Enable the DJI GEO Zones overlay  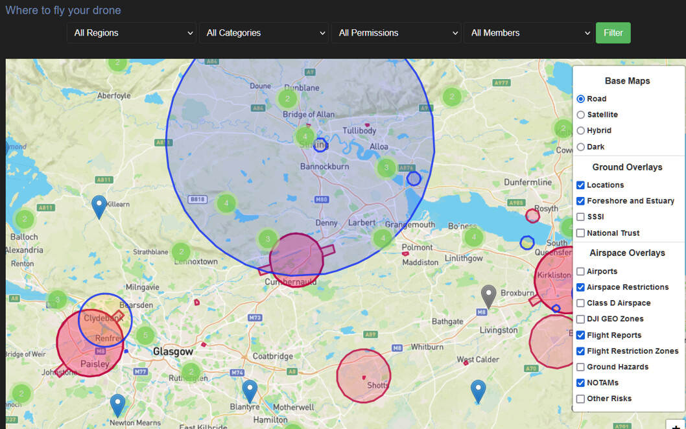(x=580, y=319)
